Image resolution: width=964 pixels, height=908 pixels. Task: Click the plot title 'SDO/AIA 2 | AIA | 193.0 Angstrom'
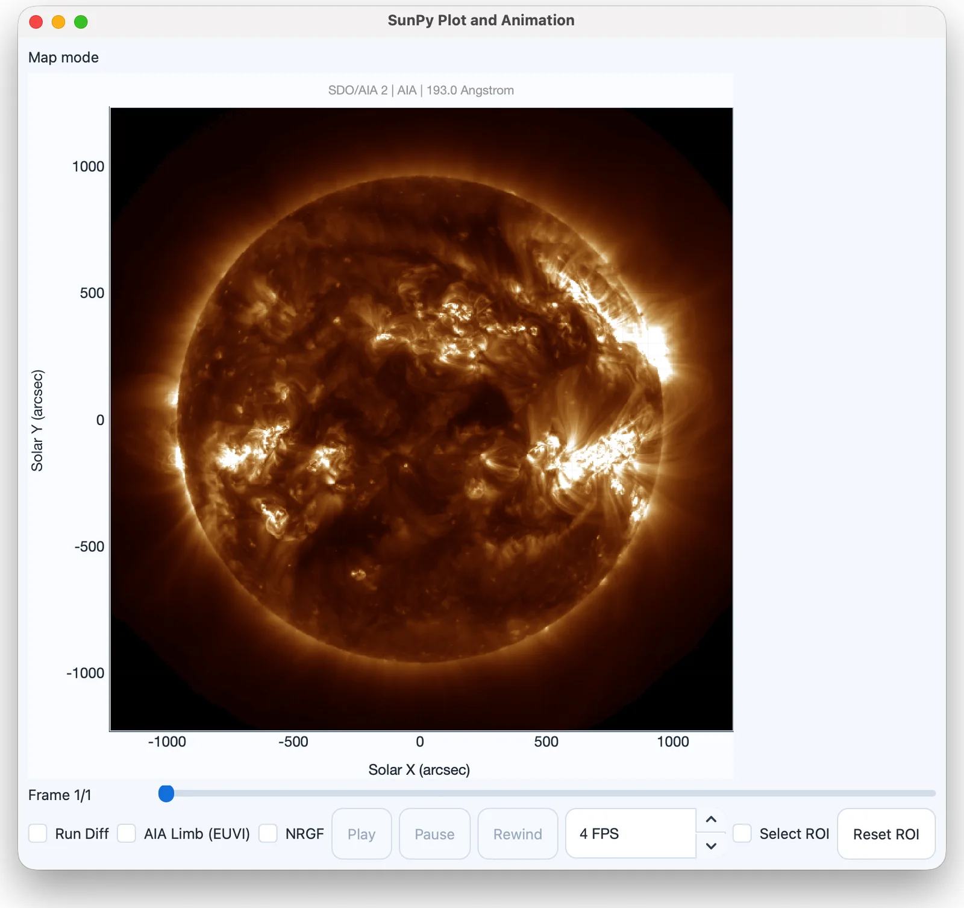pos(421,90)
